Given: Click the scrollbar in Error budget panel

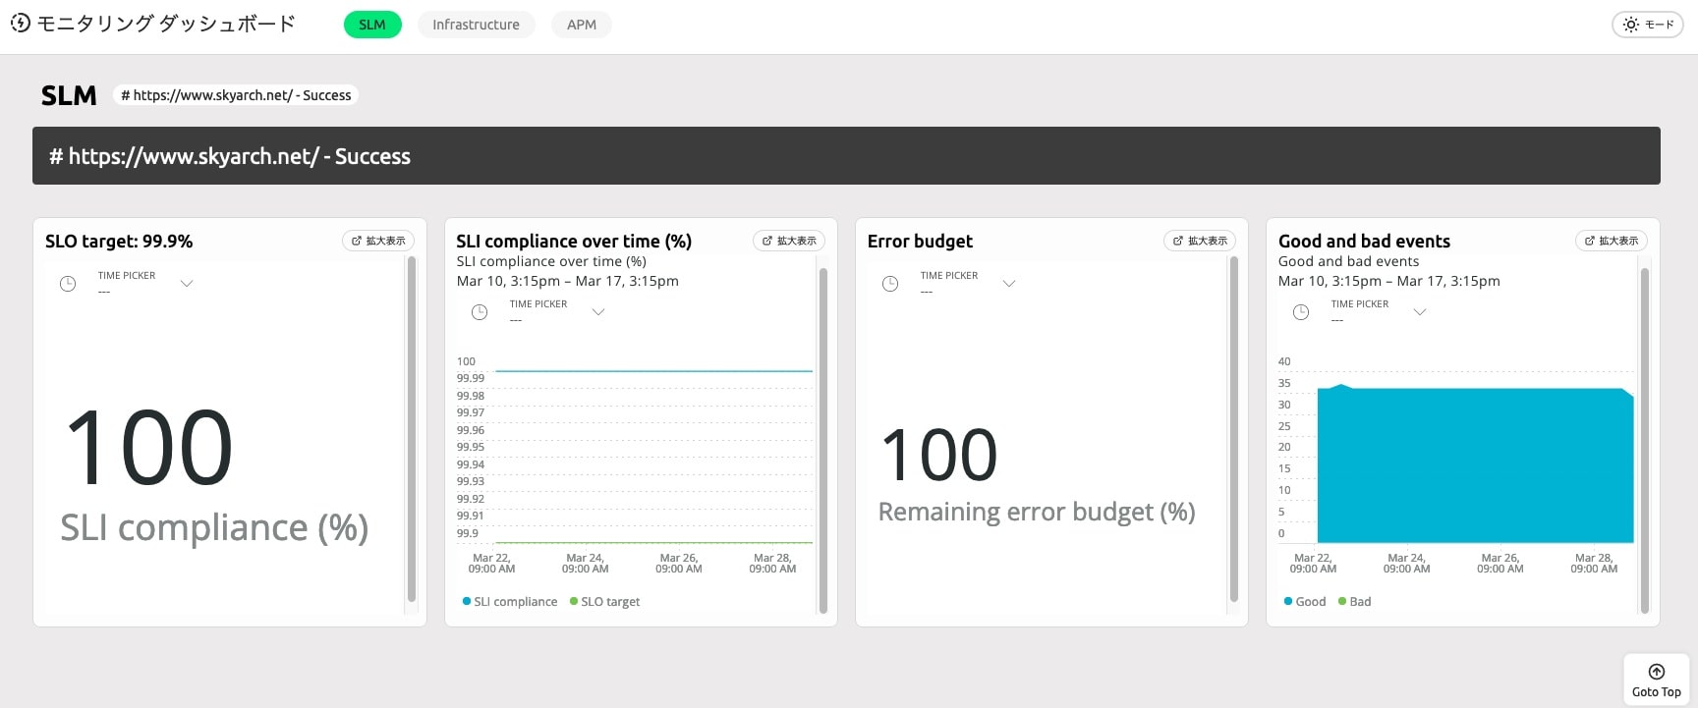Looking at the screenshot, I should coord(1234,429).
